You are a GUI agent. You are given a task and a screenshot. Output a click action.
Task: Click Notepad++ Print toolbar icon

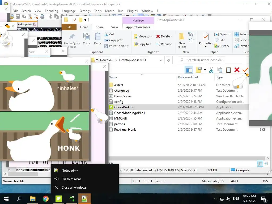pyautogui.click(x=42, y=16)
